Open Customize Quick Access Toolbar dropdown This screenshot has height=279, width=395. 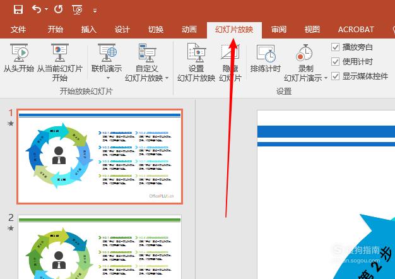95,11
